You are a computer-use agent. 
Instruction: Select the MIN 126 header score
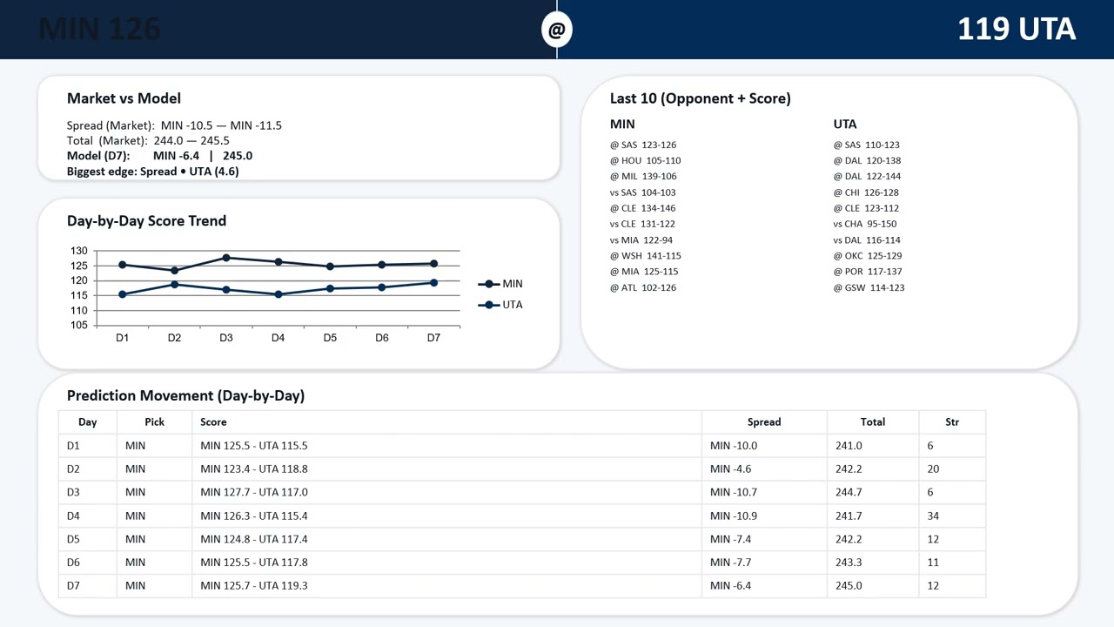tap(99, 29)
